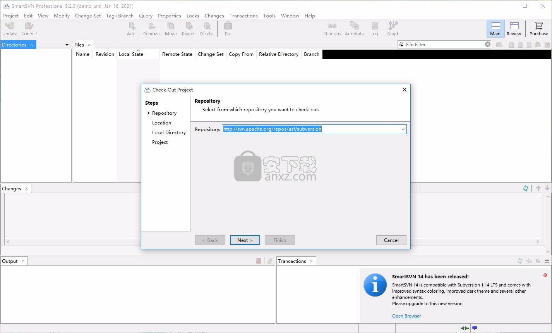
Task: Click the Repository URL text field
Action: click(311, 129)
